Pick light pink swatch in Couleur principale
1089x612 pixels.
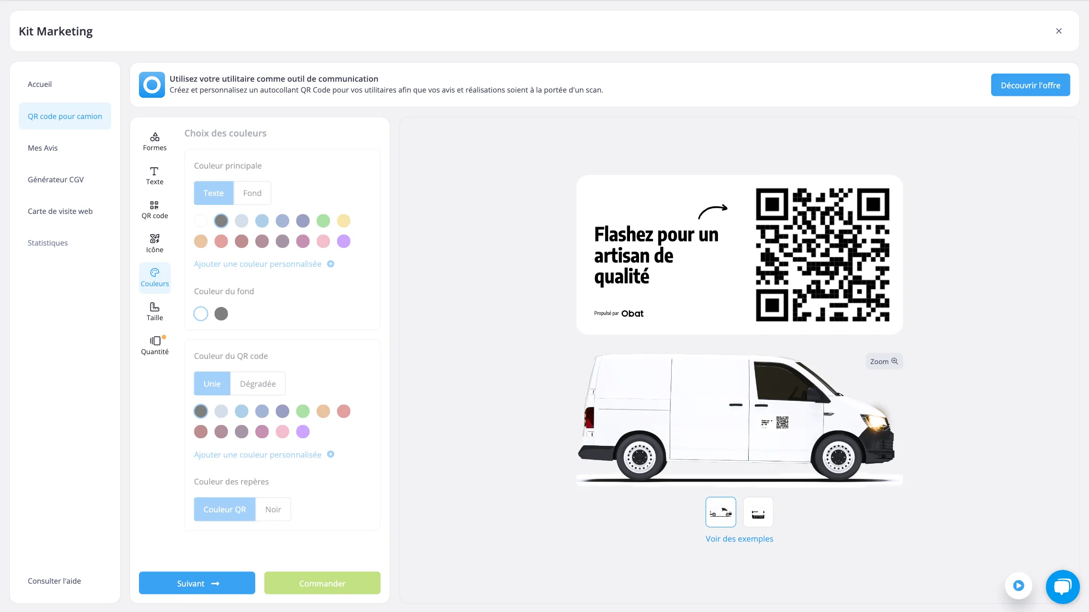click(x=323, y=241)
